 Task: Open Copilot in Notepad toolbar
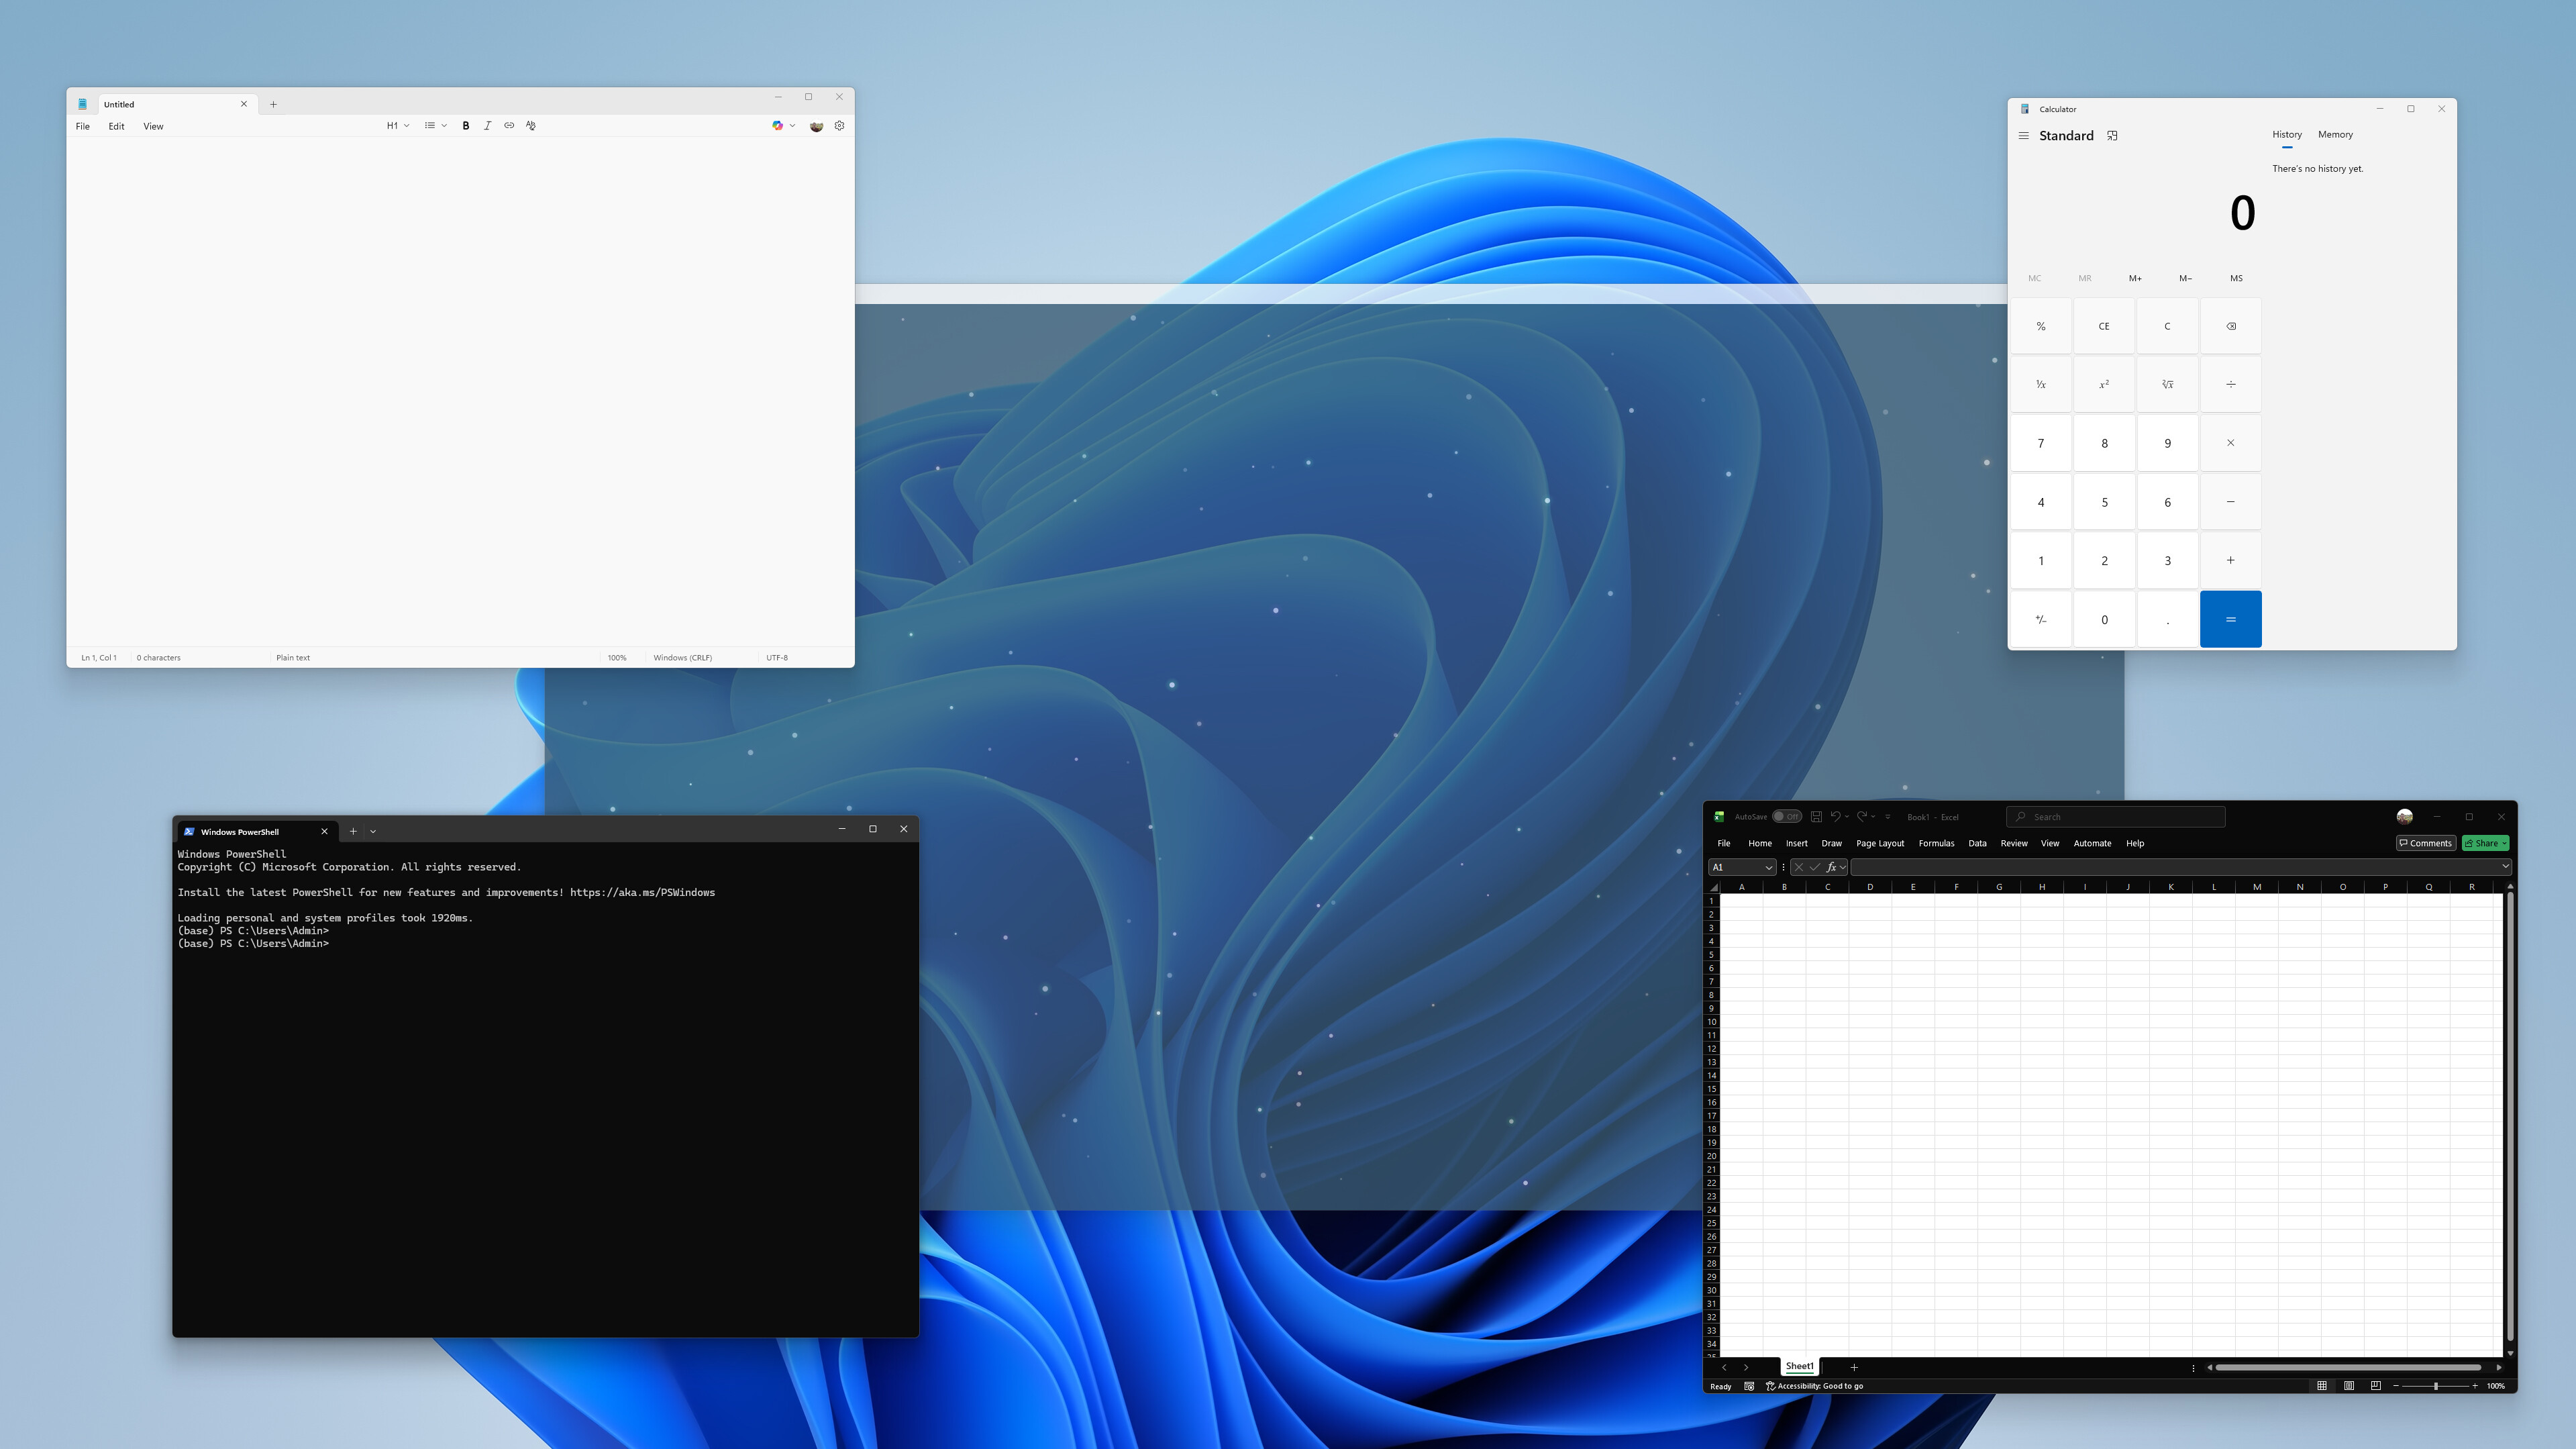pyautogui.click(x=778, y=125)
